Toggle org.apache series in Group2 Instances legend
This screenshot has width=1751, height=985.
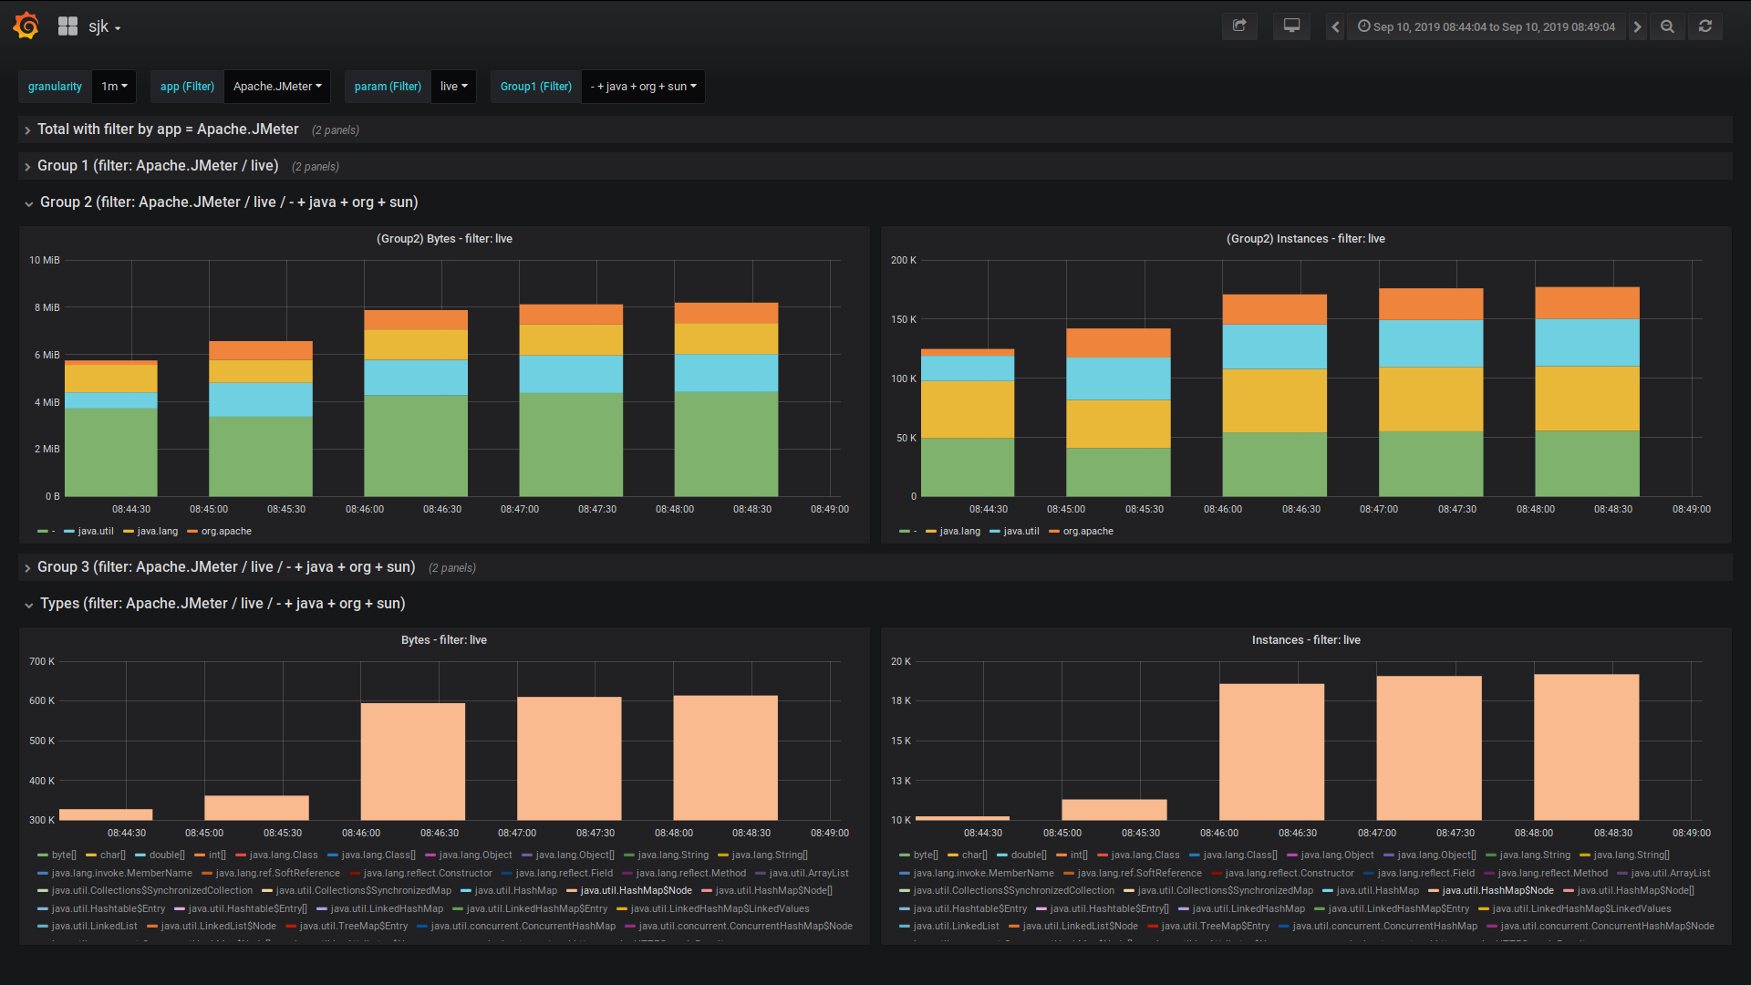click(x=1087, y=532)
